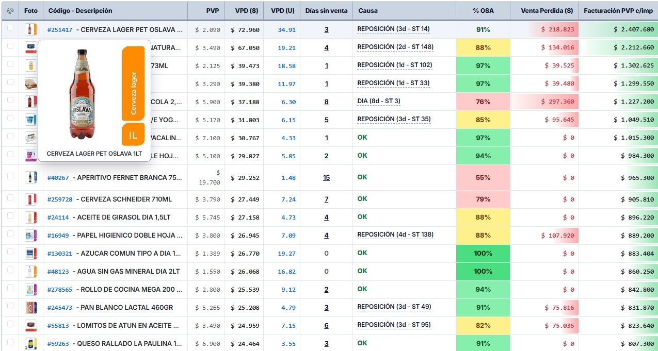This screenshot has width=658, height=351.
Task: Click the 8 days-without-sale value in DIA row
Action: click(x=326, y=102)
